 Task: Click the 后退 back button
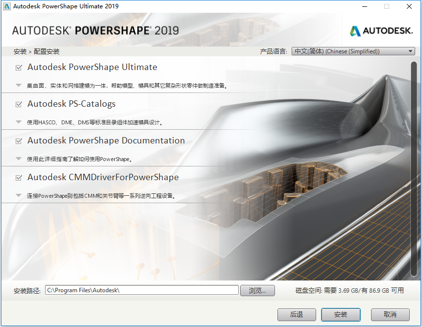pyautogui.click(x=297, y=314)
